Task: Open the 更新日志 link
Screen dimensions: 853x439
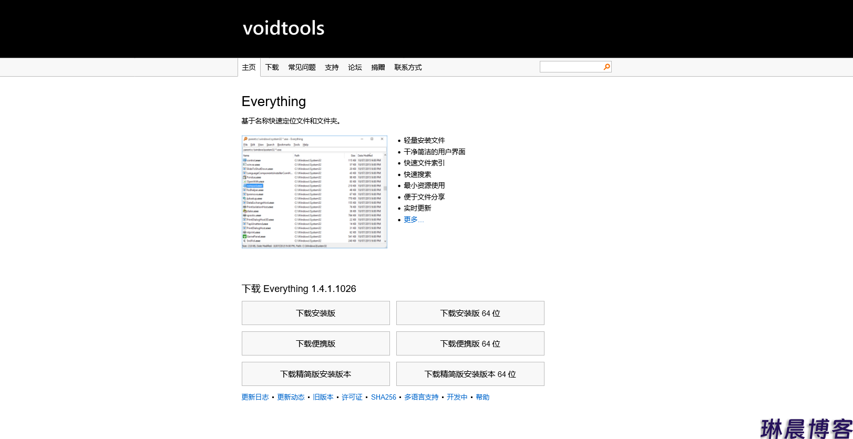Action: point(255,397)
